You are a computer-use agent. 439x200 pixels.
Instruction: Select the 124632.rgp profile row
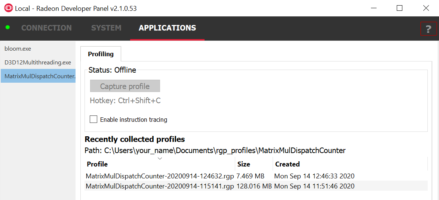[x=160, y=176]
